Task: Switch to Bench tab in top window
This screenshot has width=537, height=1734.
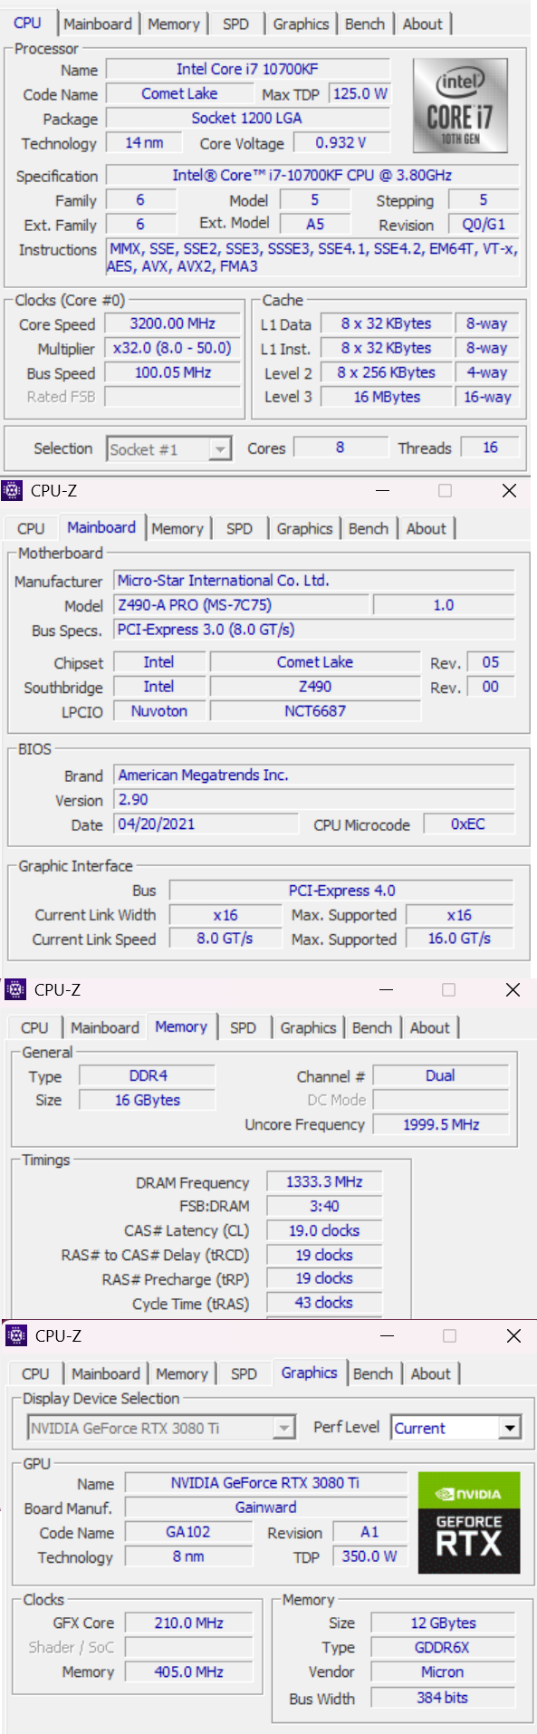Action: coord(365,24)
